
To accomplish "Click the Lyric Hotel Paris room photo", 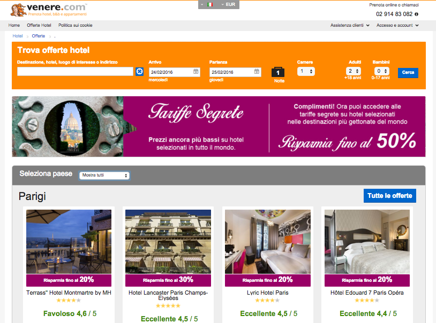I will [x=268, y=242].
